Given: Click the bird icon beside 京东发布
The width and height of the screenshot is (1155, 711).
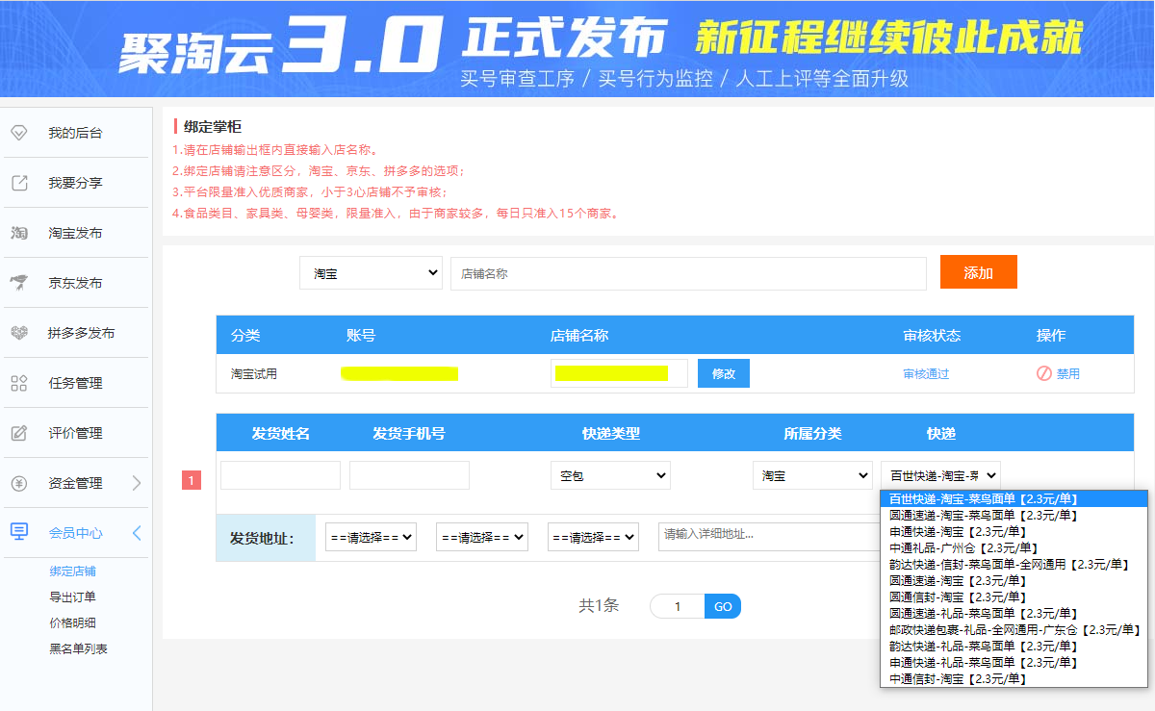Looking at the screenshot, I should 19,283.
